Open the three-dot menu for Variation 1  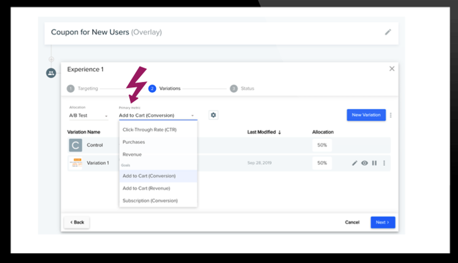click(384, 163)
